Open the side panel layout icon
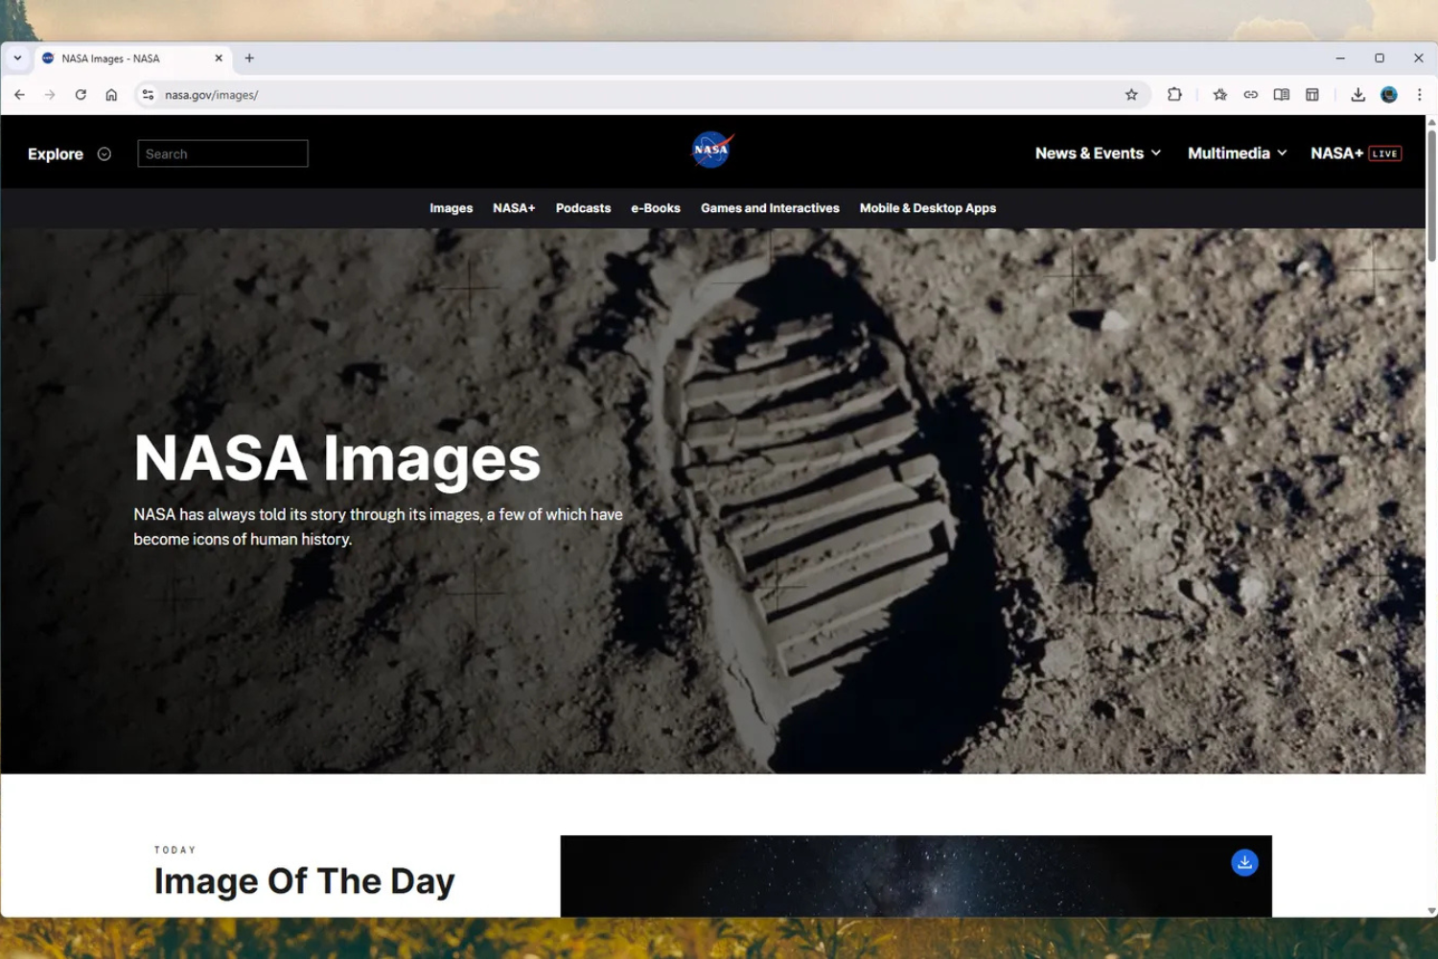The image size is (1438, 959). [1312, 95]
